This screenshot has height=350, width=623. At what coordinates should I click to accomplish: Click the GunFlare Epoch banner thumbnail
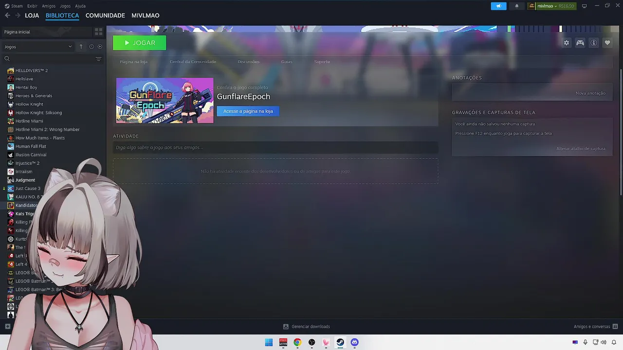[165, 101]
